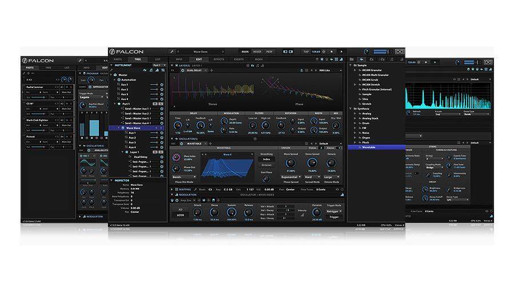
Task: Adjust the Stereo Spread knob
Action: coord(312,163)
